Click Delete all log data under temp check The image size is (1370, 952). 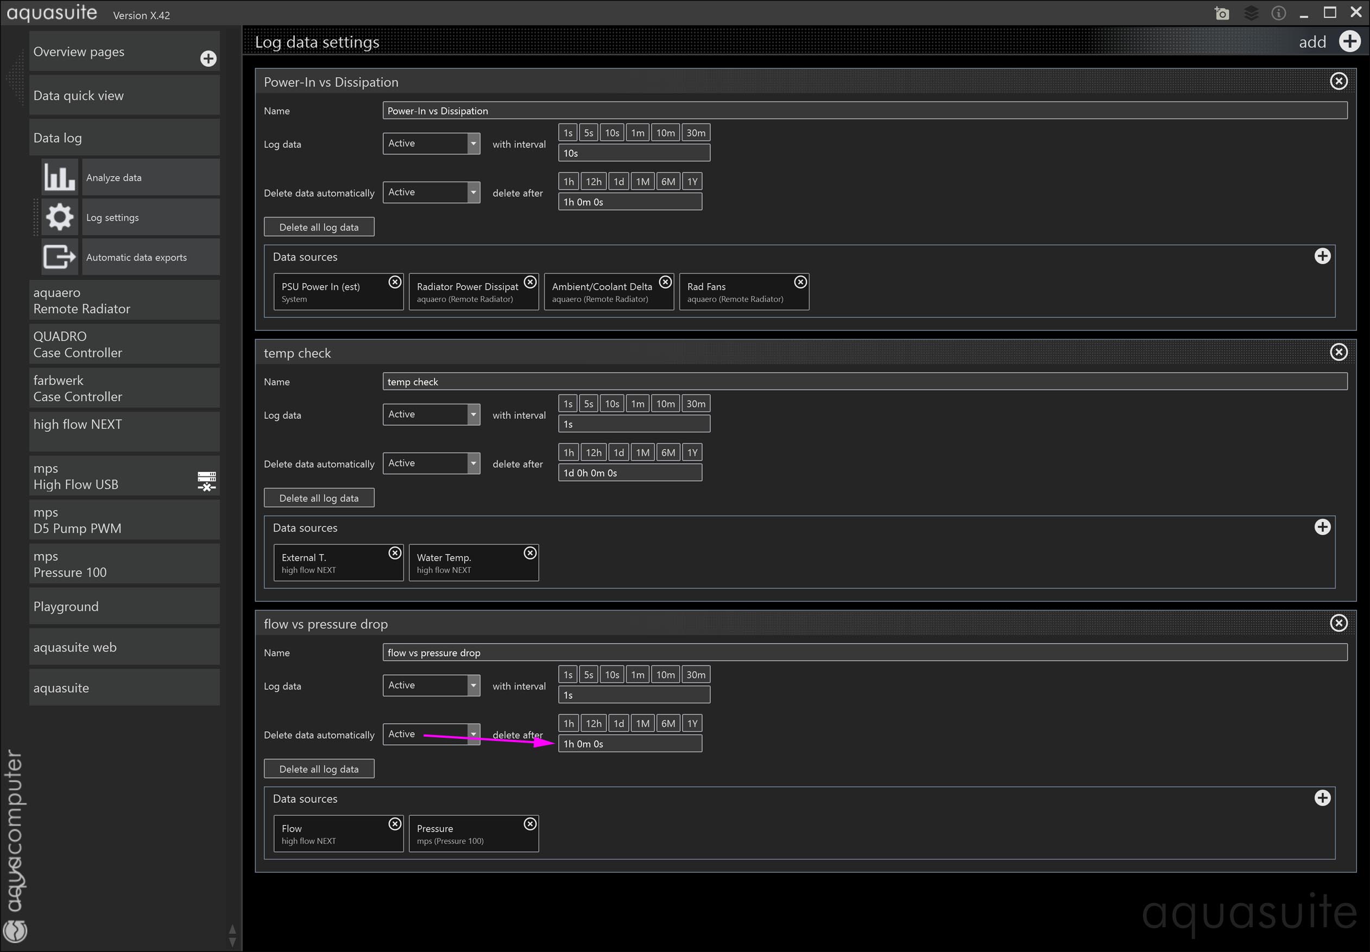319,498
